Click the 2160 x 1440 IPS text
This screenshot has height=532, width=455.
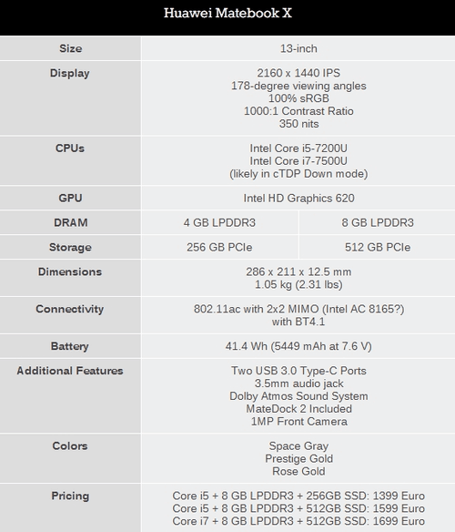pos(298,73)
